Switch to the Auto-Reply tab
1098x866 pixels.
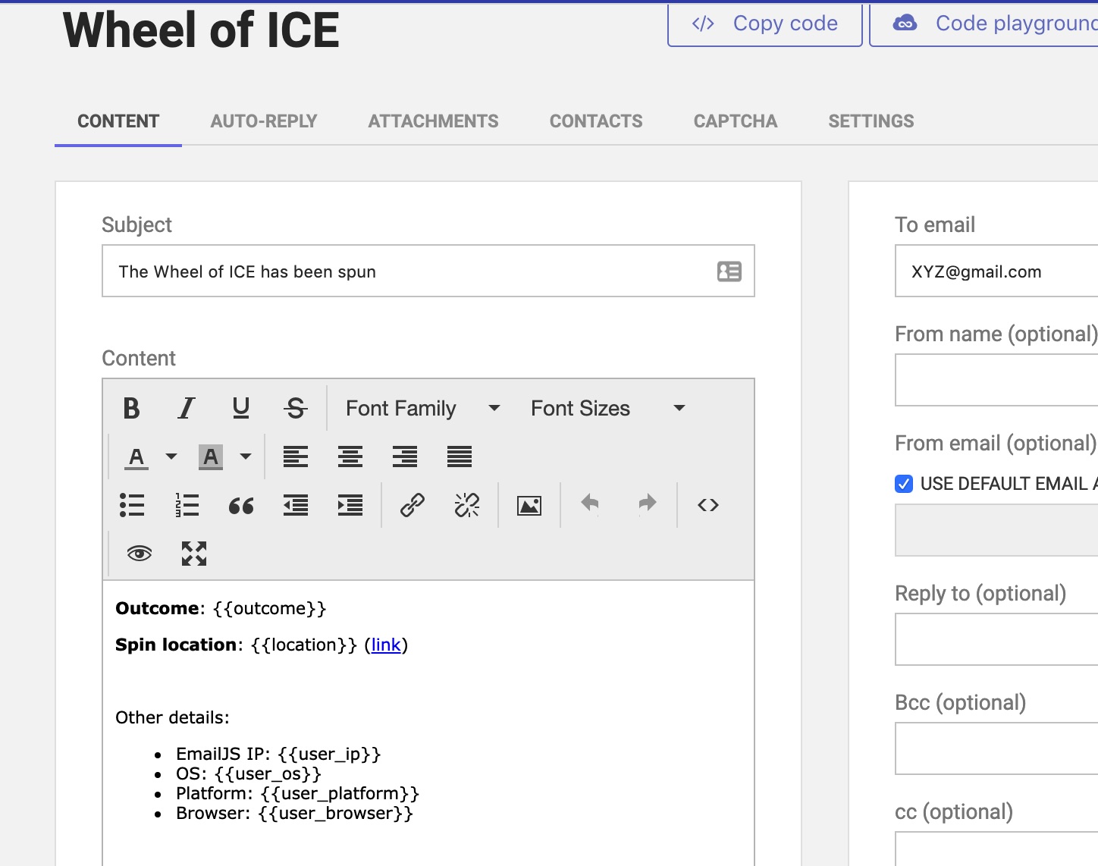263,121
